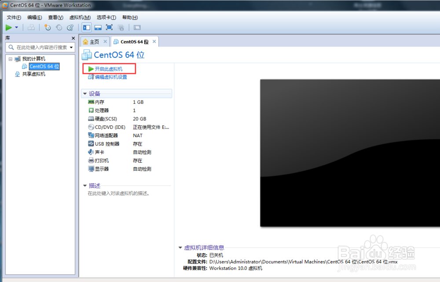Click the console view toolbar icon
440x282 pixels.
(x=137, y=28)
